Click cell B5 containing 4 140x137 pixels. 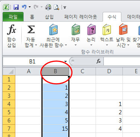[x=56, y=112]
